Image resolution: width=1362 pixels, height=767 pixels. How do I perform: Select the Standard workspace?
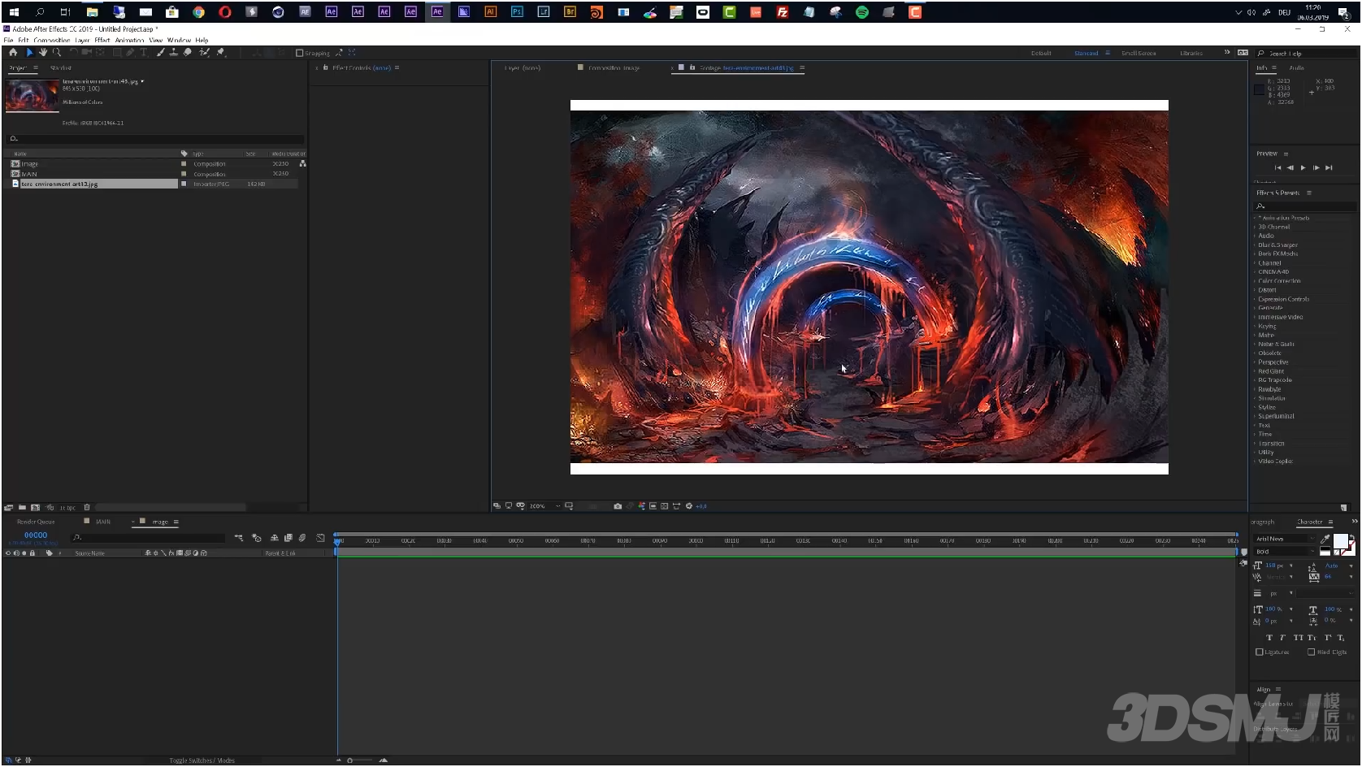click(1086, 54)
